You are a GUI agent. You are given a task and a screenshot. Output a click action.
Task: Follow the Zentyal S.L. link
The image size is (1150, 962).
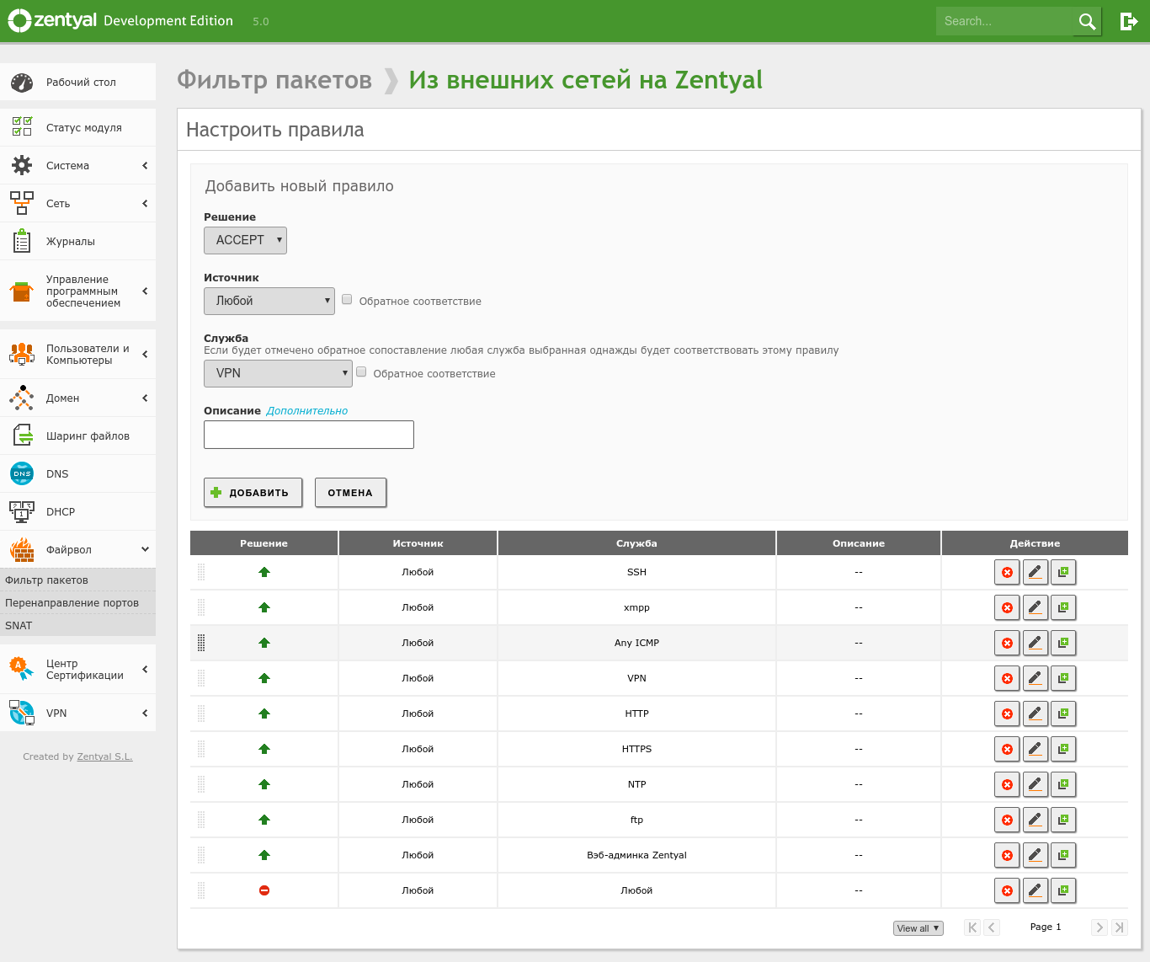(104, 756)
